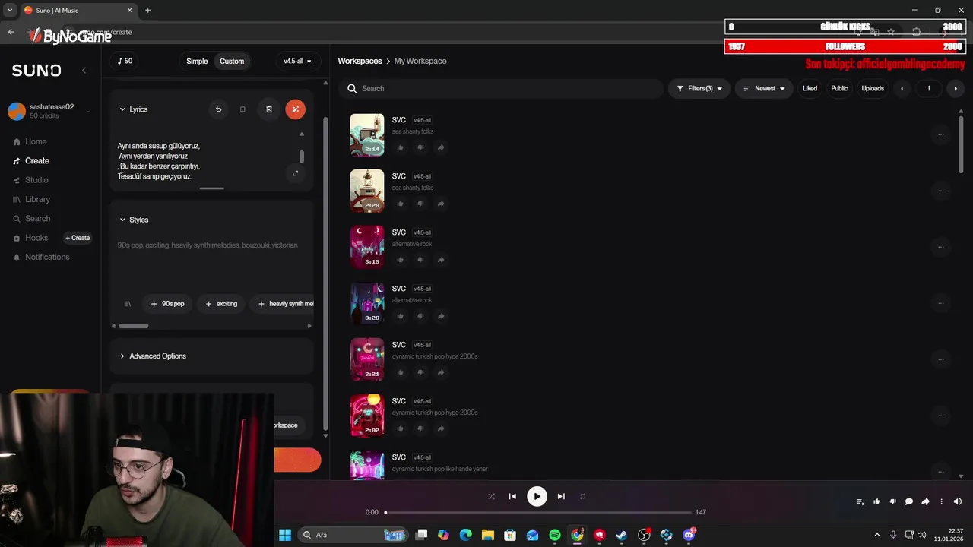Open player more options menu
Image resolution: width=973 pixels, height=547 pixels.
(x=941, y=501)
